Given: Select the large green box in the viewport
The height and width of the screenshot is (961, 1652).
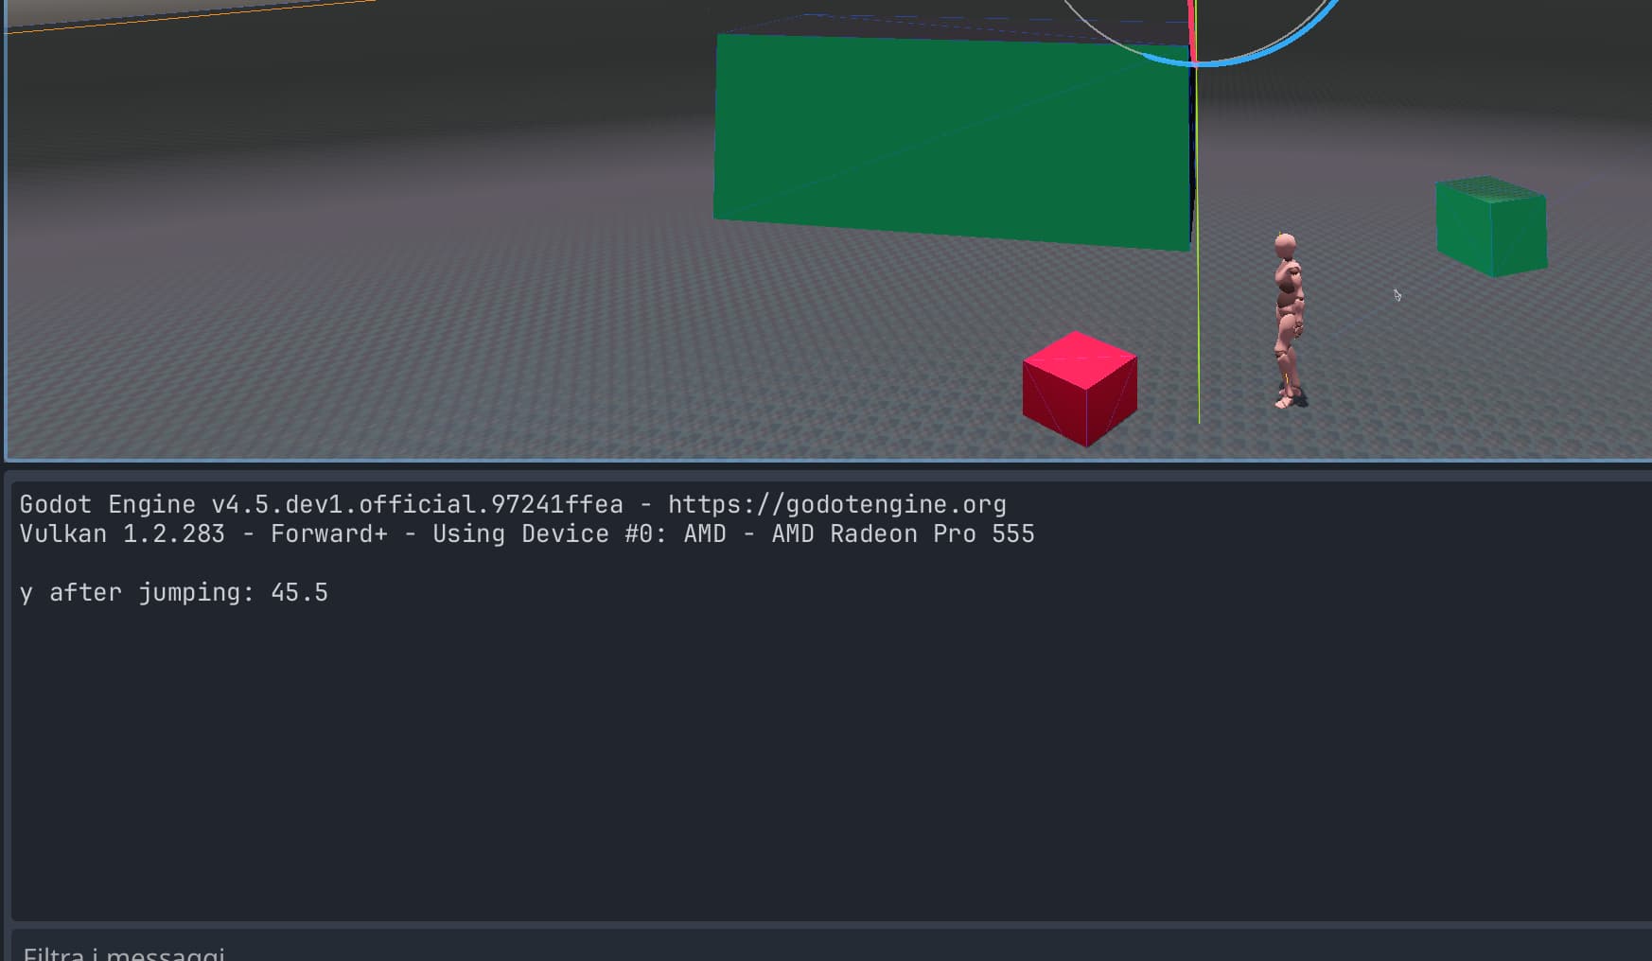Looking at the screenshot, I should [950, 140].
